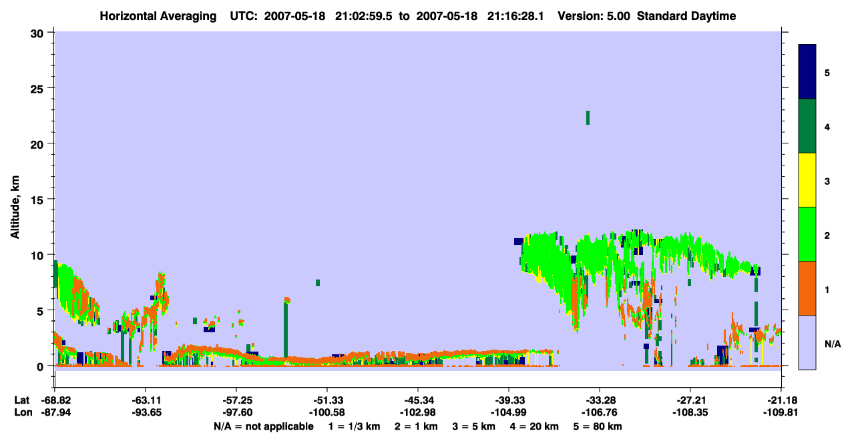
Task: Click the longitude value -102.98
Action: pos(418,413)
